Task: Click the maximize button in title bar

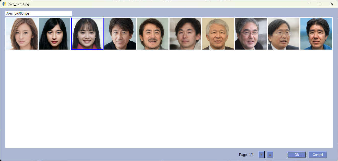Action: tap(320, 4)
